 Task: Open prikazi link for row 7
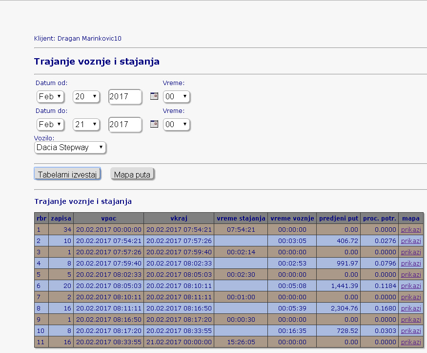tap(411, 297)
